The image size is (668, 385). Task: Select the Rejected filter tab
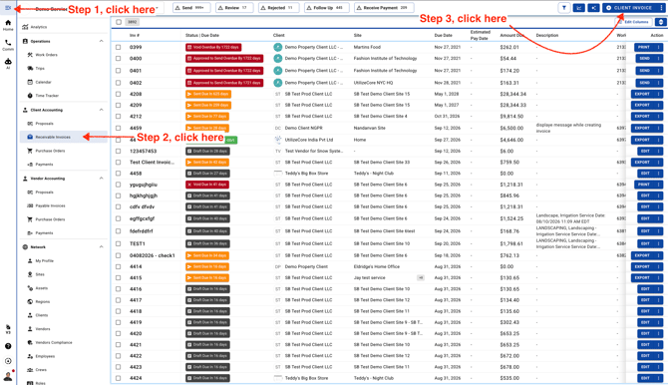[x=278, y=8]
